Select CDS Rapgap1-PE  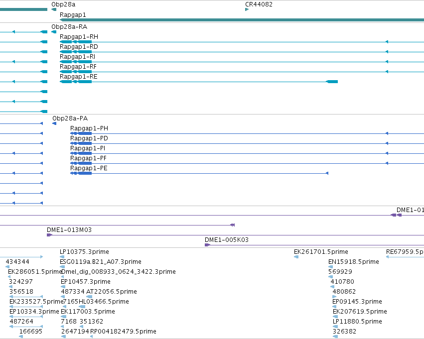pos(89,169)
